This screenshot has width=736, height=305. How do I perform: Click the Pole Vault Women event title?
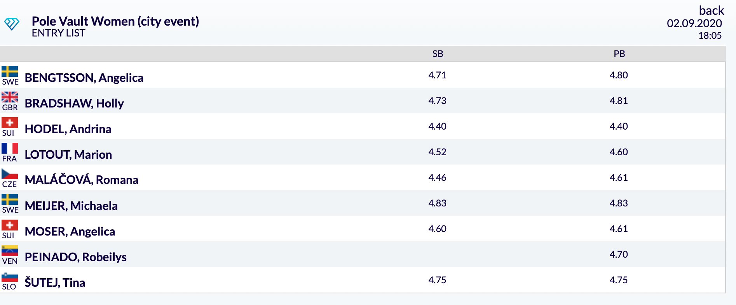click(x=115, y=21)
